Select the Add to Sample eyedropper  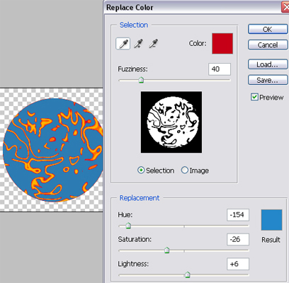click(138, 44)
